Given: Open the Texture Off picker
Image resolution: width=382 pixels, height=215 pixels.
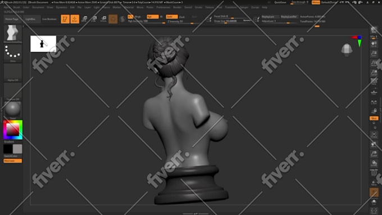Looking at the screenshot, I should pos(13,90).
